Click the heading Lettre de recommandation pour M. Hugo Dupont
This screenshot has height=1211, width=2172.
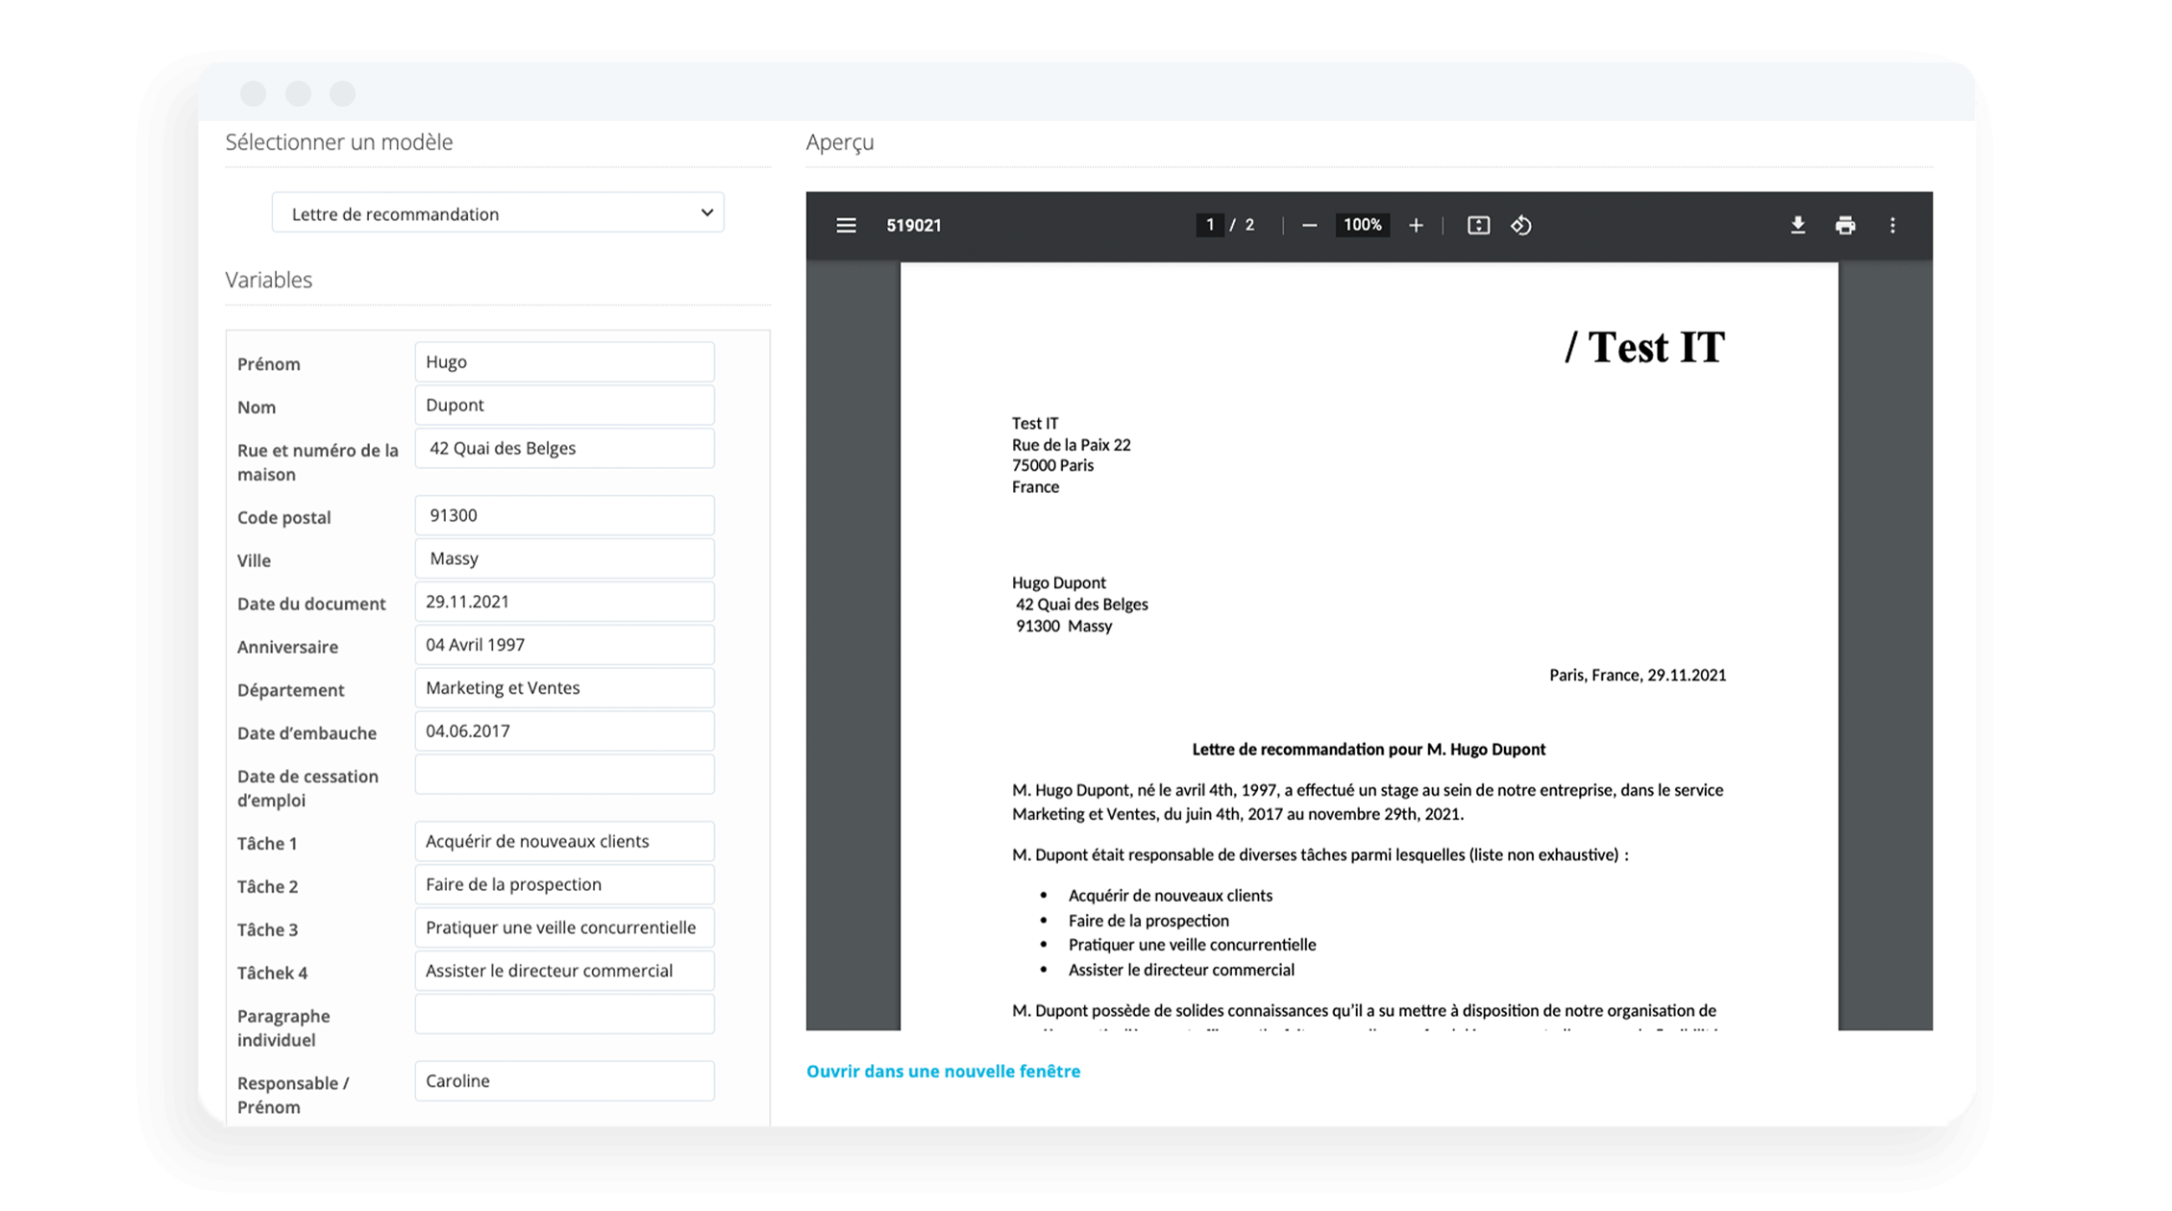tap(1369, 749)
